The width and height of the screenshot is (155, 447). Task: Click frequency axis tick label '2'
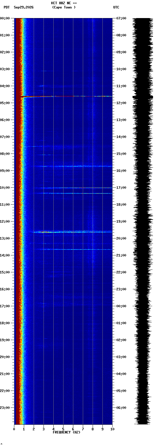tap(34, 429)
